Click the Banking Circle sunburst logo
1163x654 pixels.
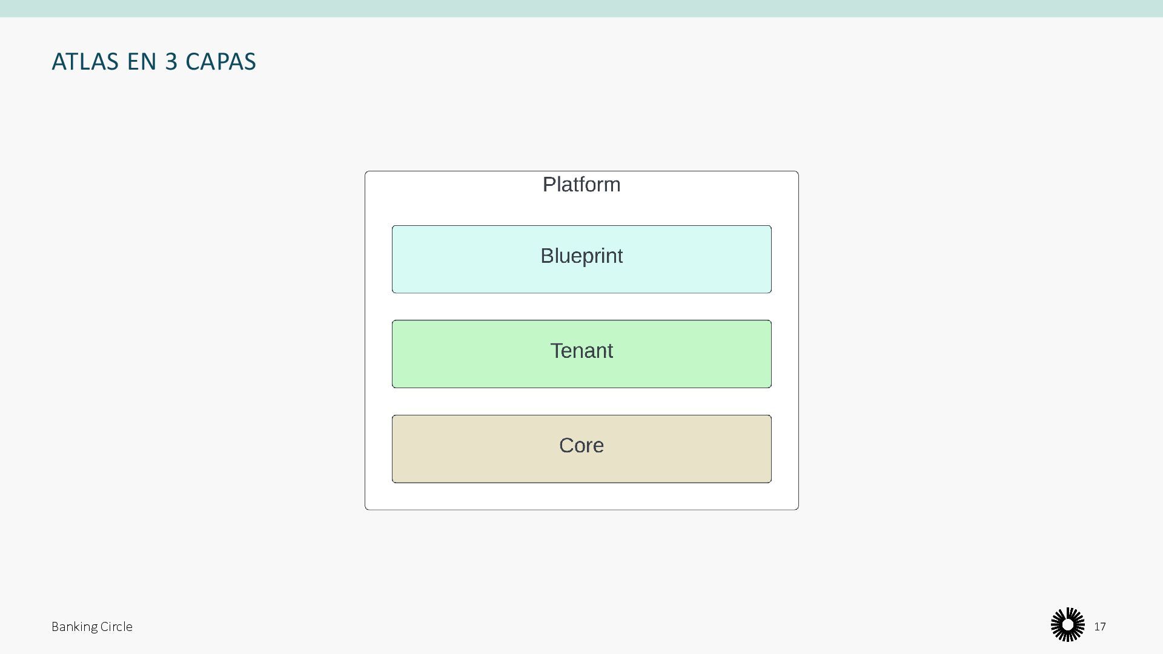coord(1067,624)
